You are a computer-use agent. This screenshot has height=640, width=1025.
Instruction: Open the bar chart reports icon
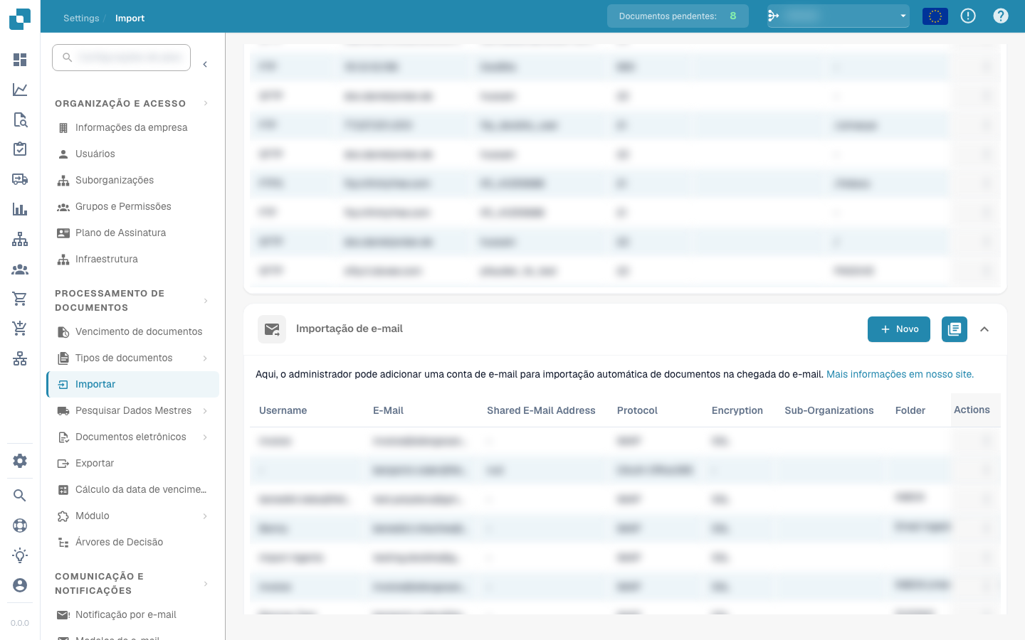pyautogui.click(x=20, y=209)
